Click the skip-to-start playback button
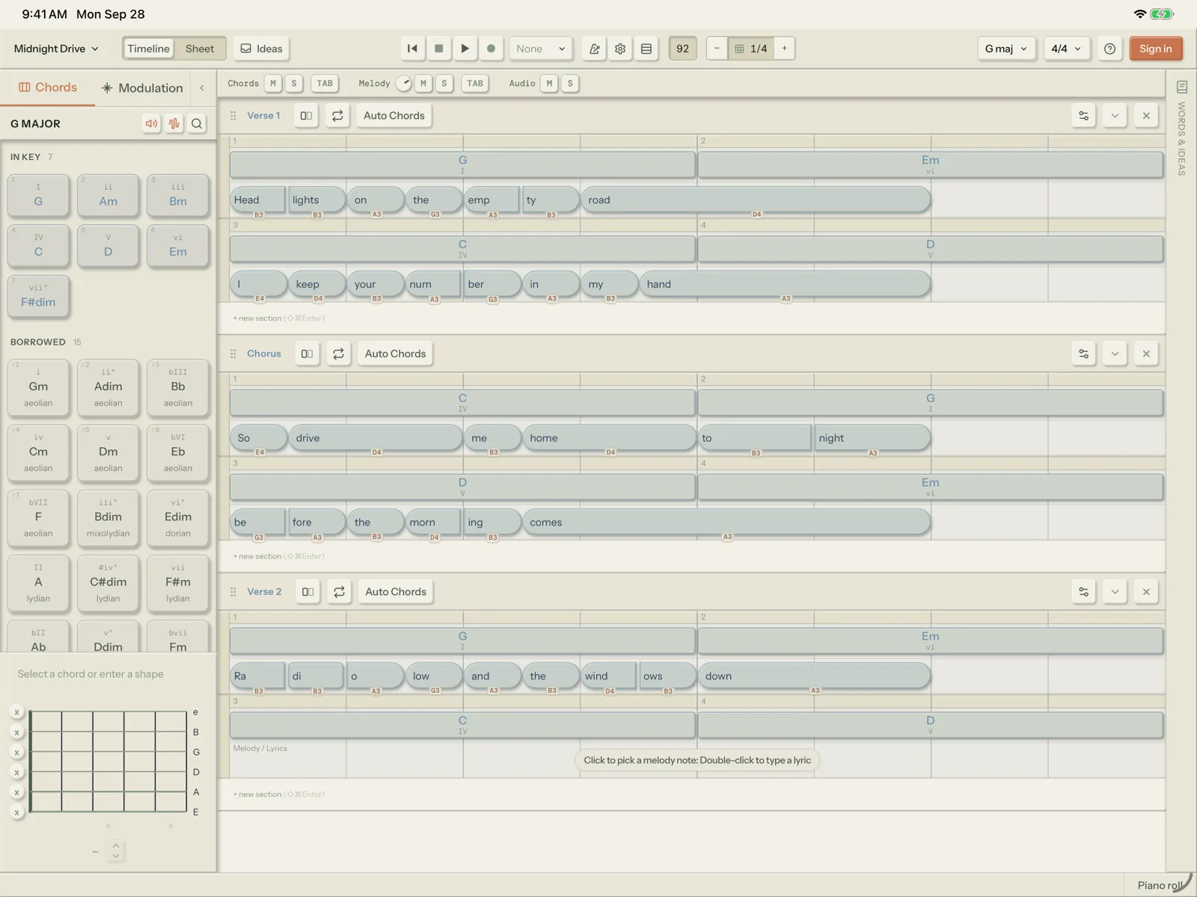 412,49
